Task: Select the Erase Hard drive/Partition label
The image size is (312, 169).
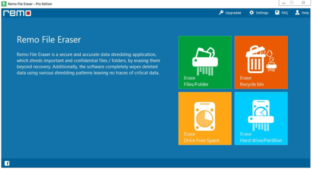Action: click(261, 137)
